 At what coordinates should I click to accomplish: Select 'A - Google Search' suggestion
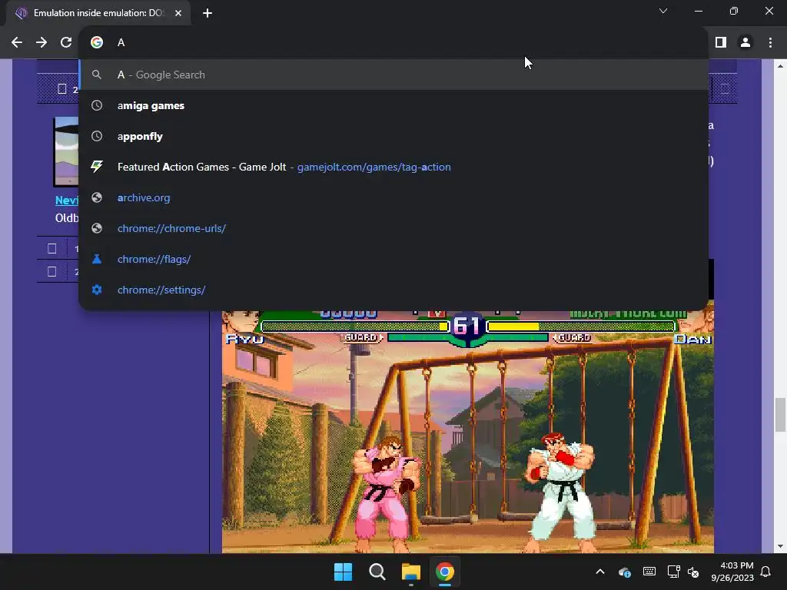pyautogui.click(x=393, y=75)
